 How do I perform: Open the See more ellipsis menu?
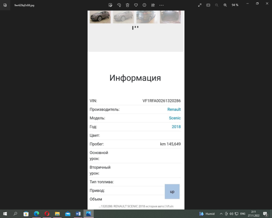[x=161, y=5]
